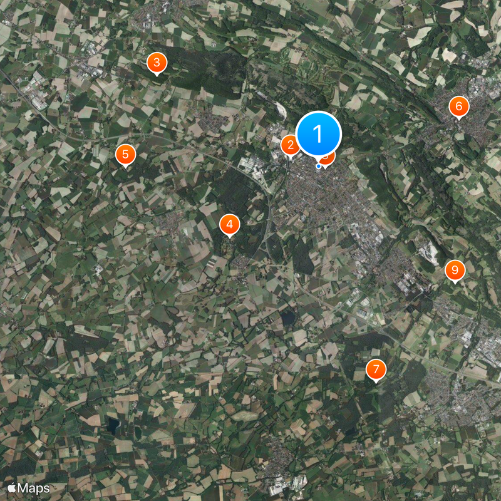The height and width of the screenshot is (501, 501).
Task: Tap the orange pin numbered 2
Action: point(290,145)
